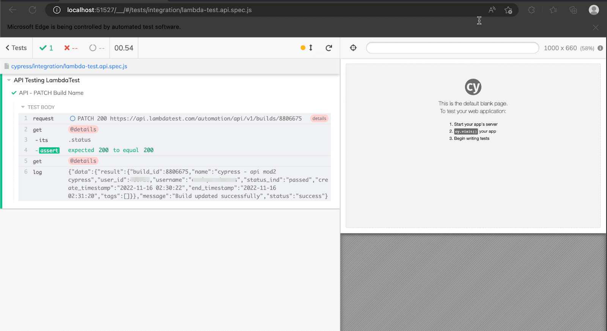This screenshot has height=331, width=607.
Task: Open cypress/integration/lambda-test.api.spec.js file link
Action: coord(69,66)
